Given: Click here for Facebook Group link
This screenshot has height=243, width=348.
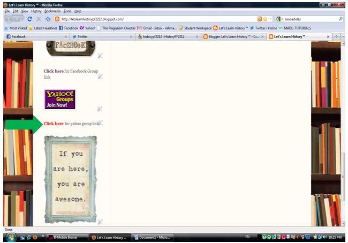Looking at the screenshot, I should click(x=54, y=71).
